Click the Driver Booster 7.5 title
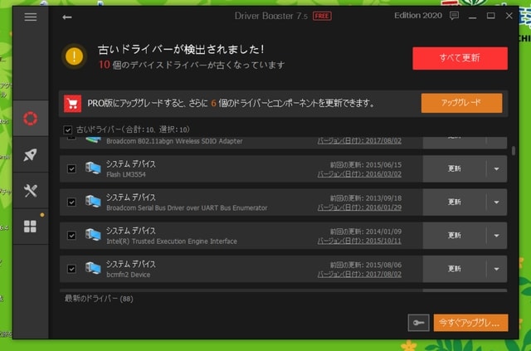This screenshot has width=531, height=351. [x=271, y=16]
